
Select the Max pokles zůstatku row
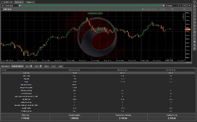click(x=98, y=85)
